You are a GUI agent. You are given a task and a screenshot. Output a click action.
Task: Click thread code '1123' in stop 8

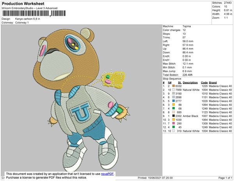coord(205,112)
